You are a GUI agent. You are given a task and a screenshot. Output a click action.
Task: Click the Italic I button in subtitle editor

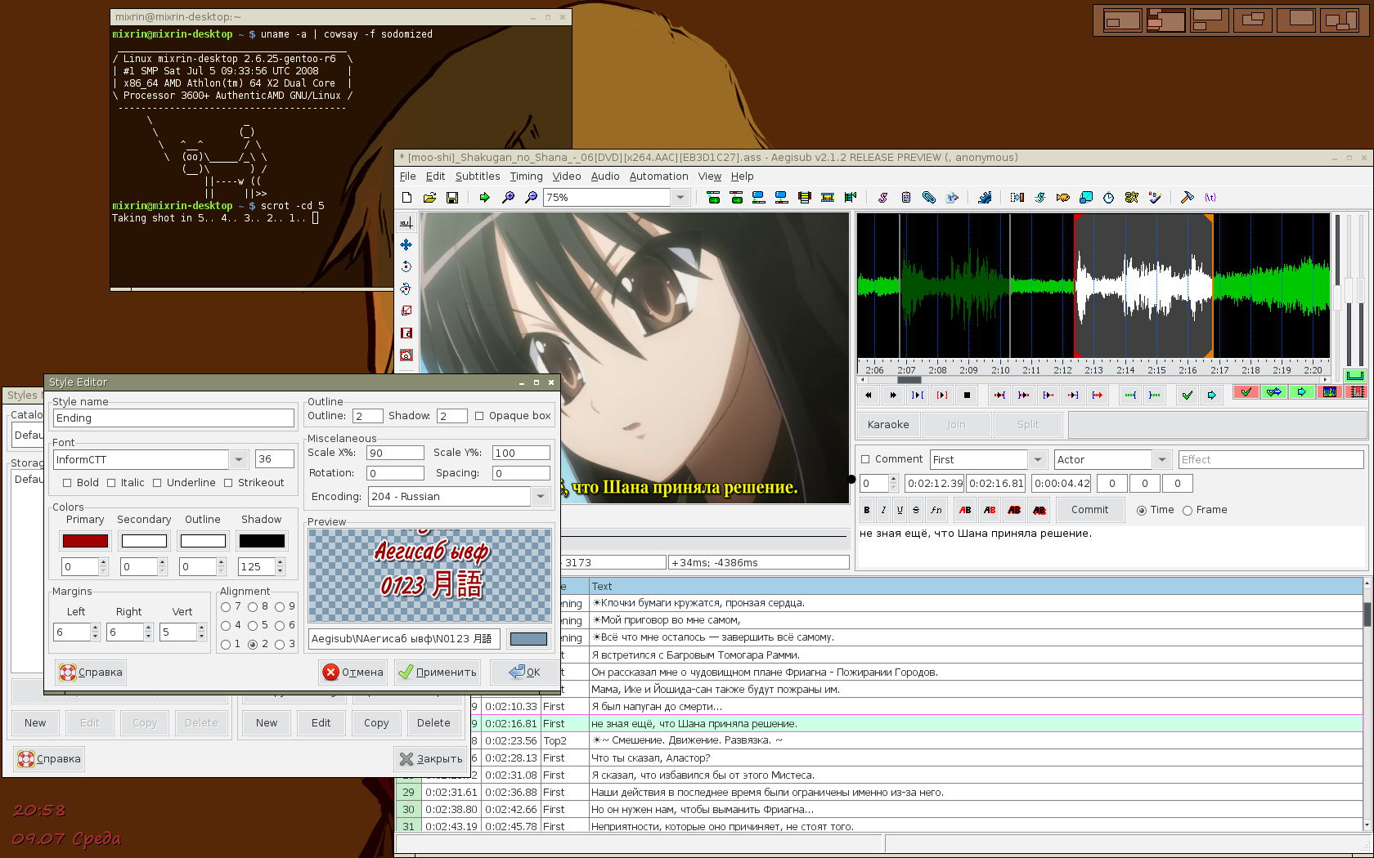click(883, 510)
